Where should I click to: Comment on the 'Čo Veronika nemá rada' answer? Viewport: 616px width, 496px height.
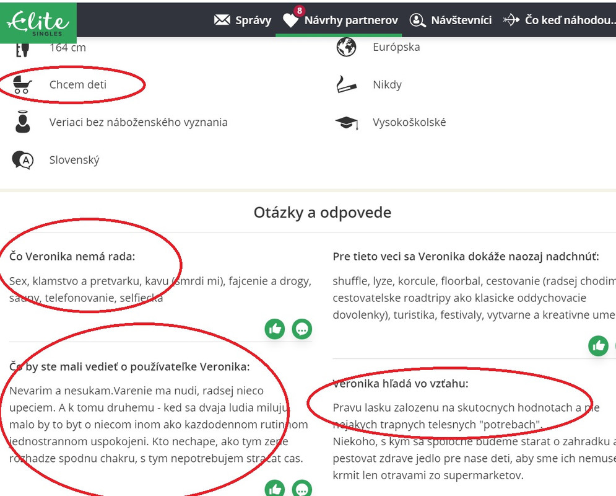coord(301,329)
